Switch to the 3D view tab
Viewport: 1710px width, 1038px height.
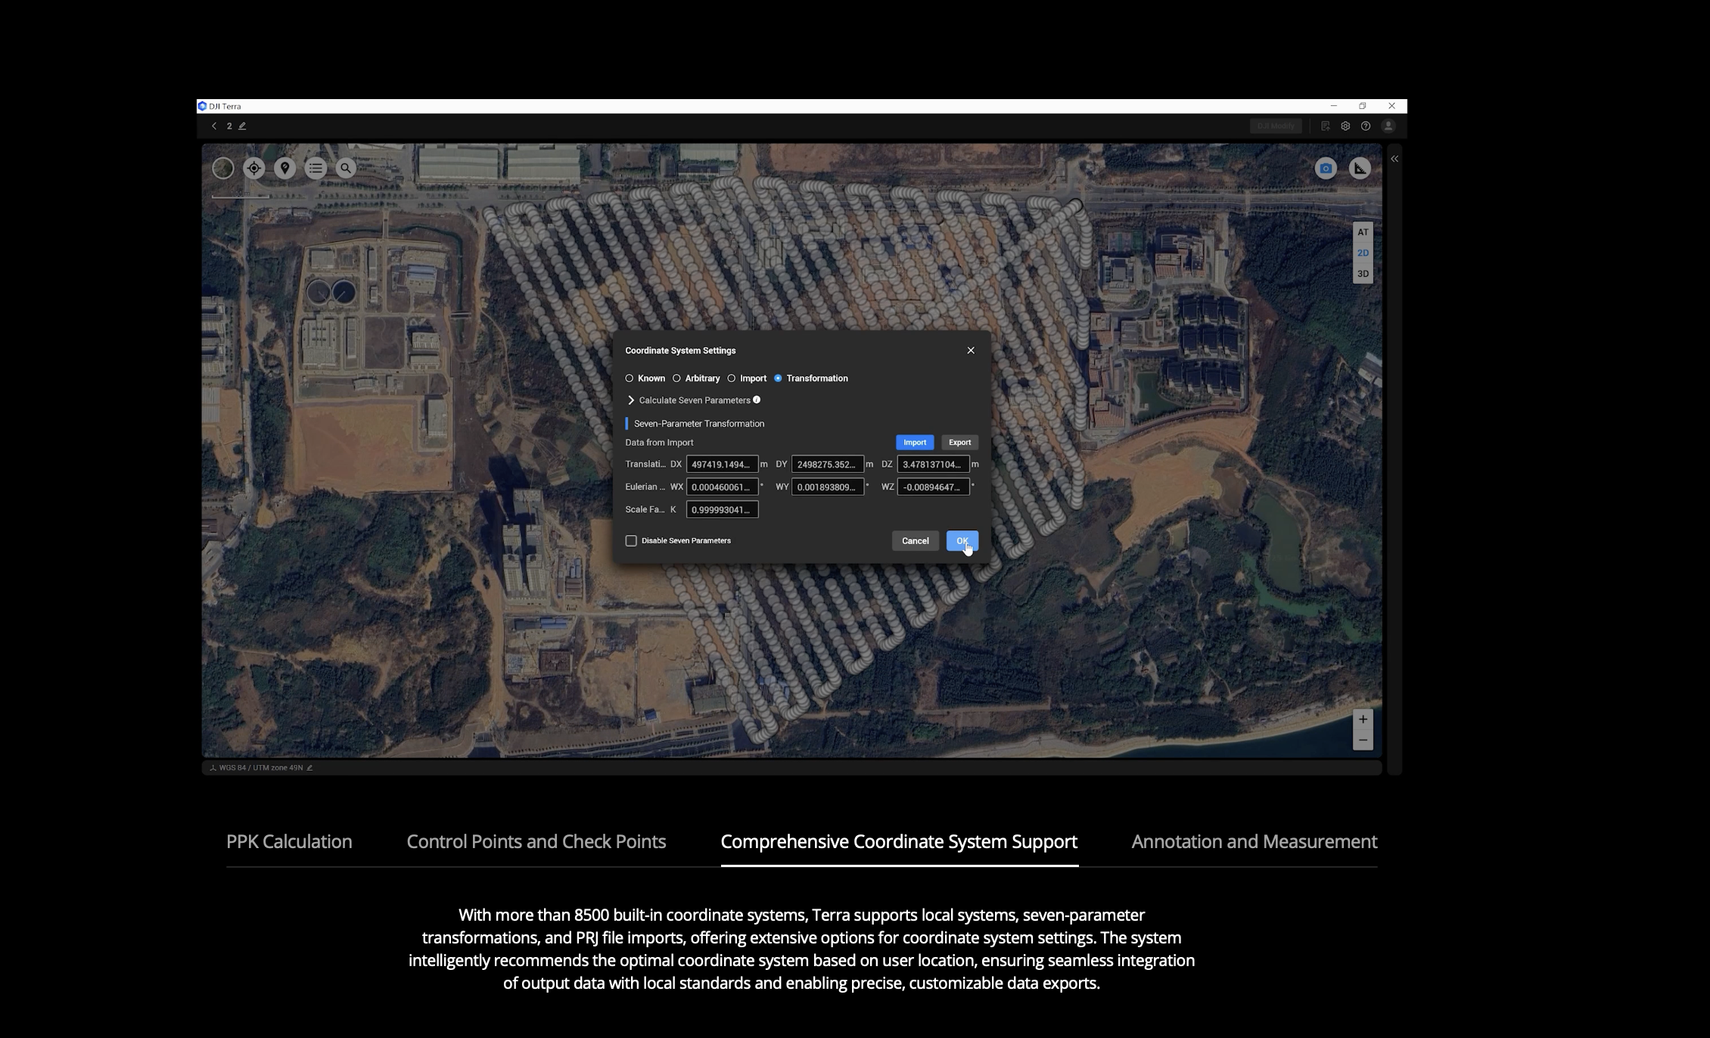pos(1363,274)
